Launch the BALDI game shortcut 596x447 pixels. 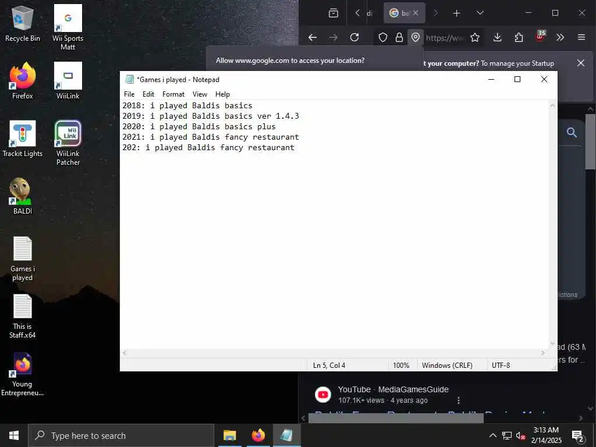23,197
